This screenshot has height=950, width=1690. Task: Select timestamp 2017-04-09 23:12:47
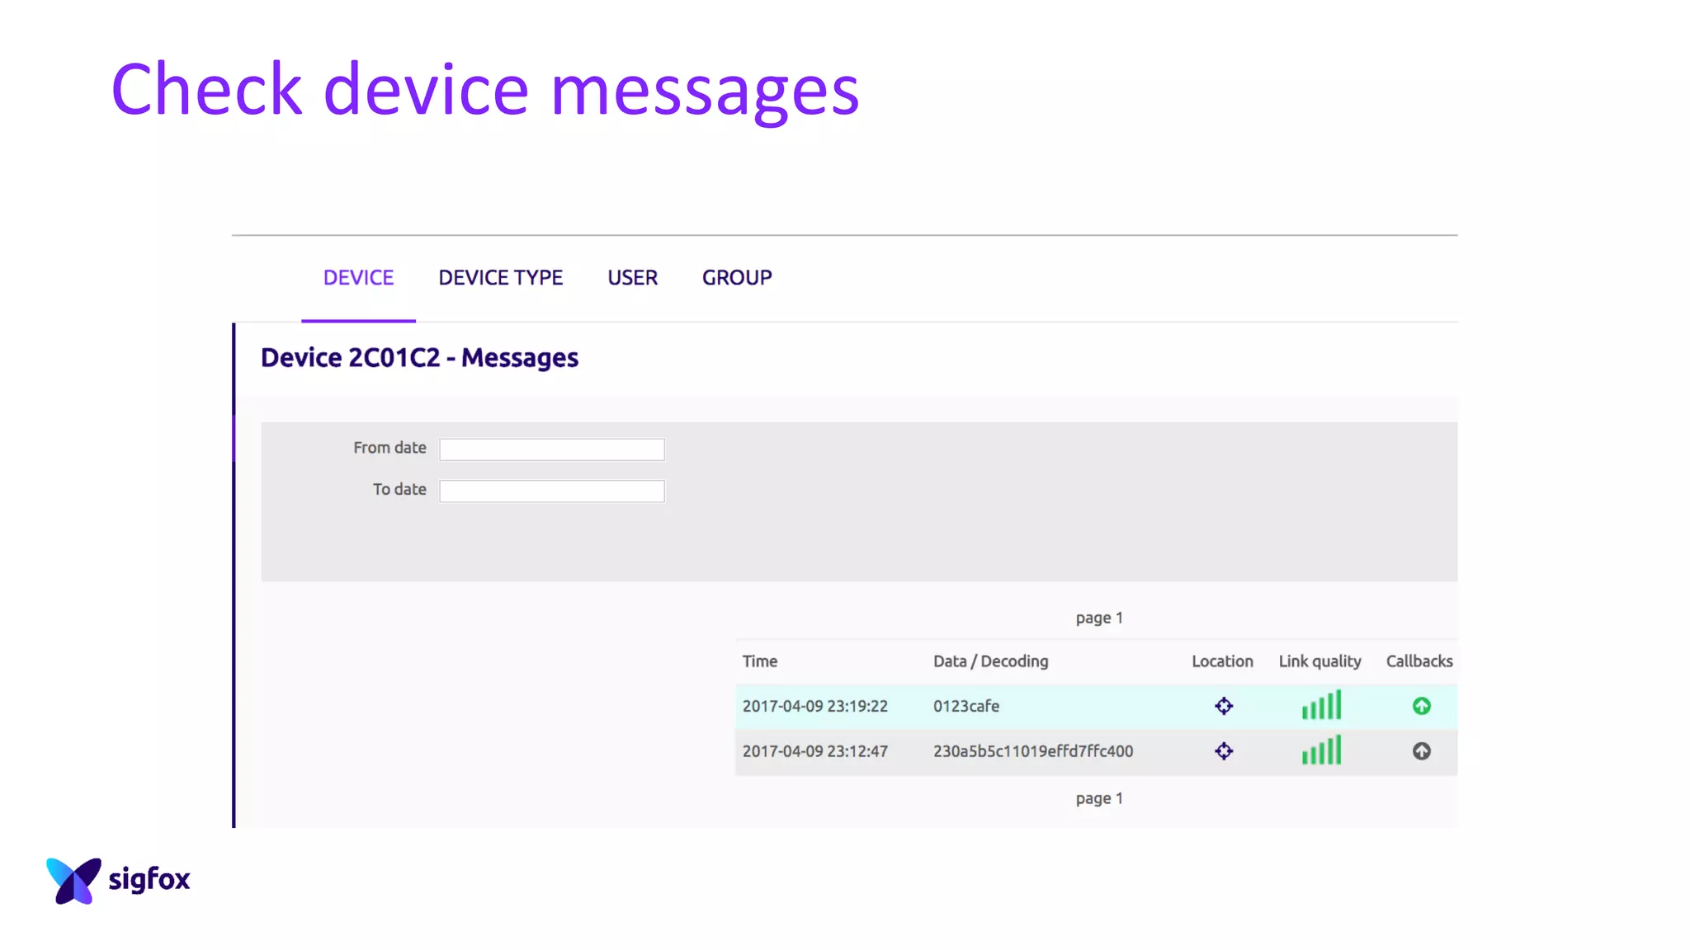[x=814, y=751]
